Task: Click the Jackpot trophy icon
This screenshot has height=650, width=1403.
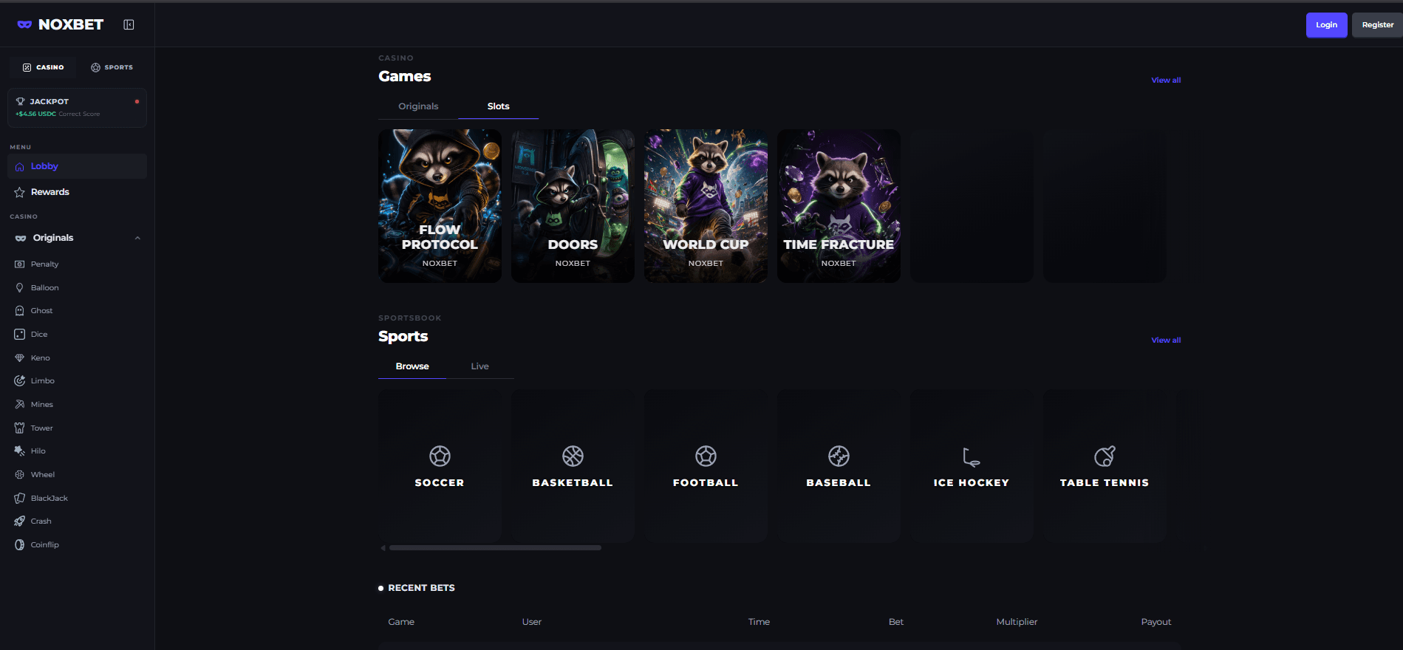Action: click(21, 101)
